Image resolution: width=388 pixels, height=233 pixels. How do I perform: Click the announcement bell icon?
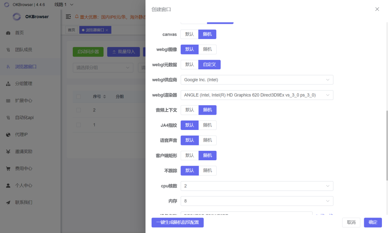[77, 17]
